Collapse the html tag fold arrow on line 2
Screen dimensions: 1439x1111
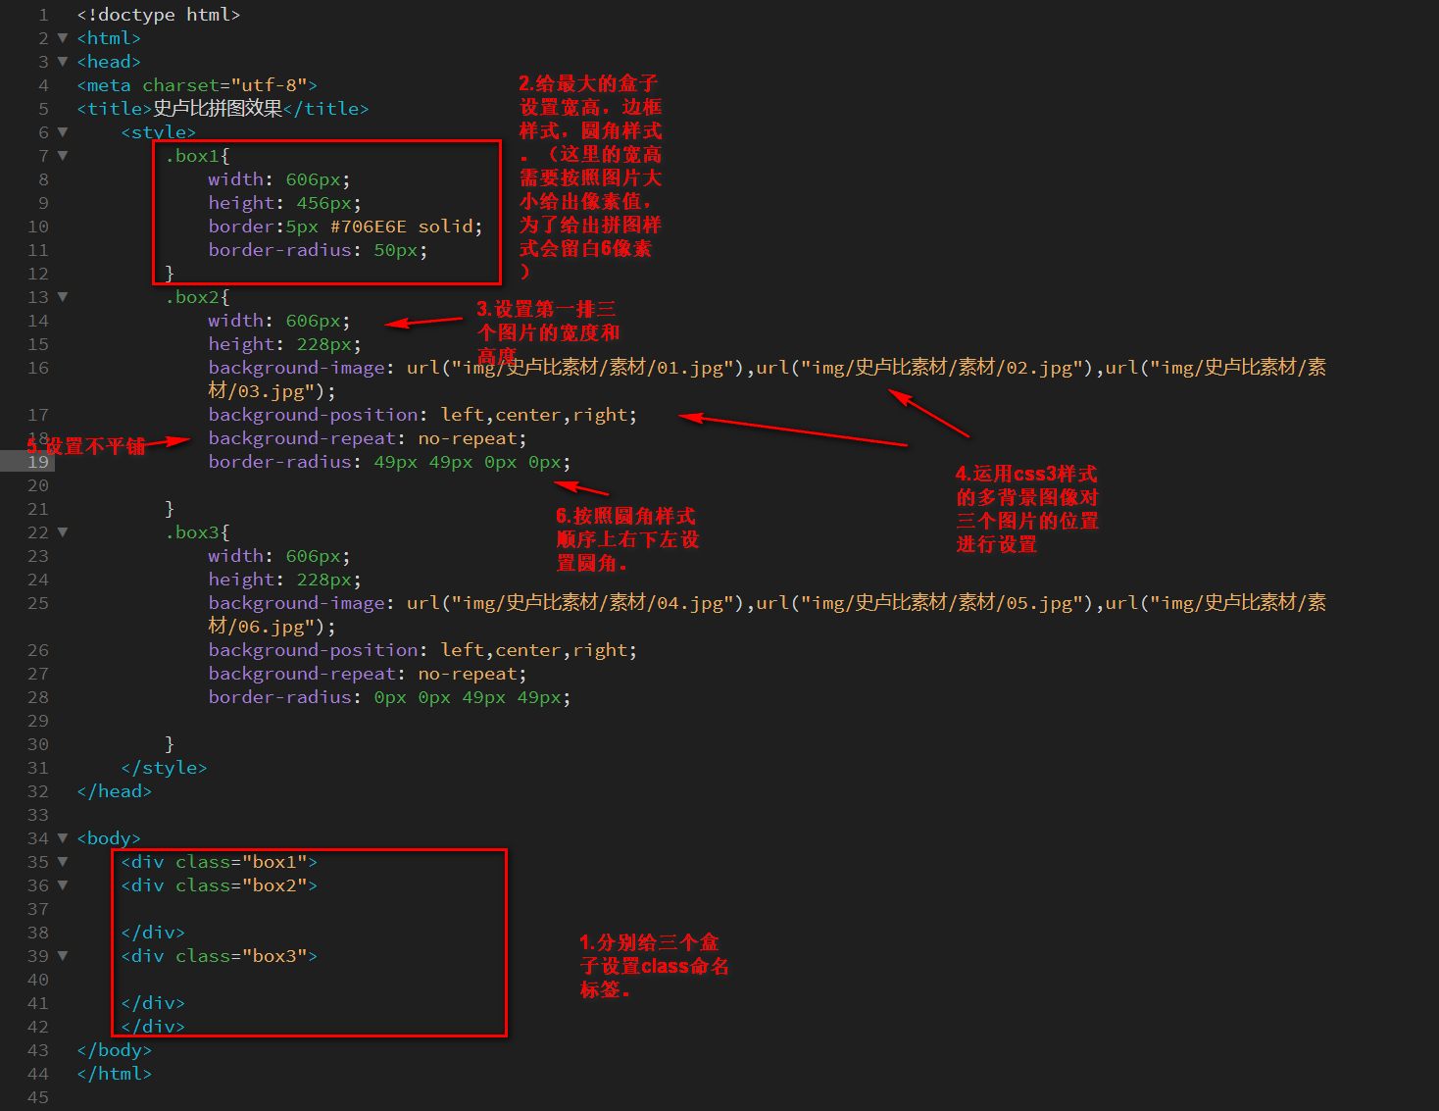pos(63,38)
